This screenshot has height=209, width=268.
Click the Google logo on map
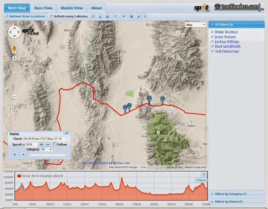[x=12, y=165]
